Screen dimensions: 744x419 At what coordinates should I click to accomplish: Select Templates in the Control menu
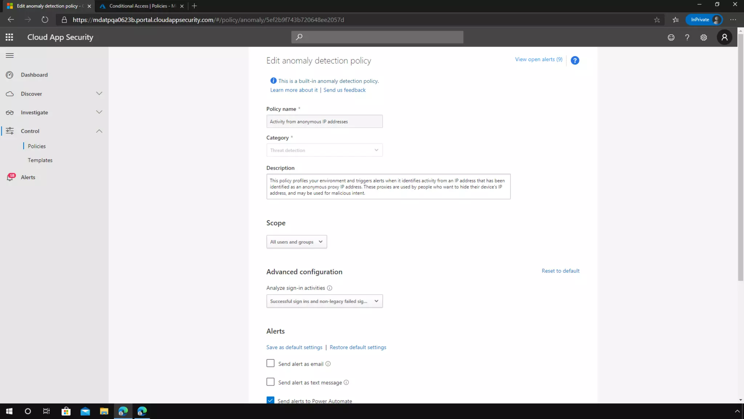pyautogui.click(x=40, y=160)
